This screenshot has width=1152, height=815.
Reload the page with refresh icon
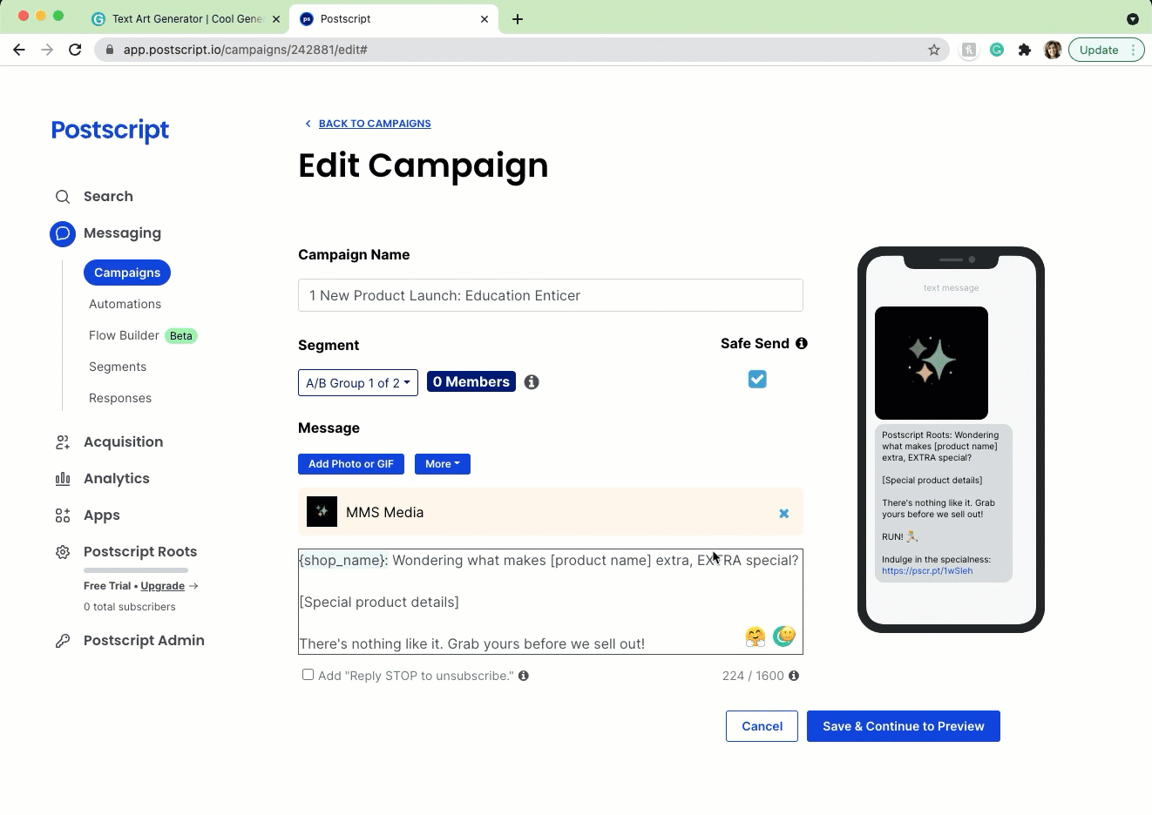tap(75, 50)
